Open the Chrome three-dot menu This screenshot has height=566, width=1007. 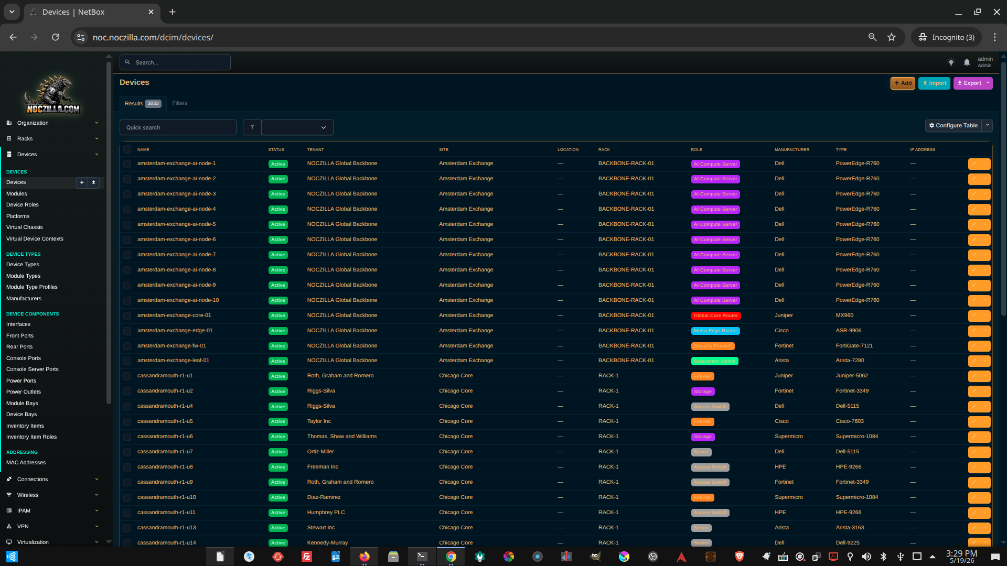[x=994, y=37]
